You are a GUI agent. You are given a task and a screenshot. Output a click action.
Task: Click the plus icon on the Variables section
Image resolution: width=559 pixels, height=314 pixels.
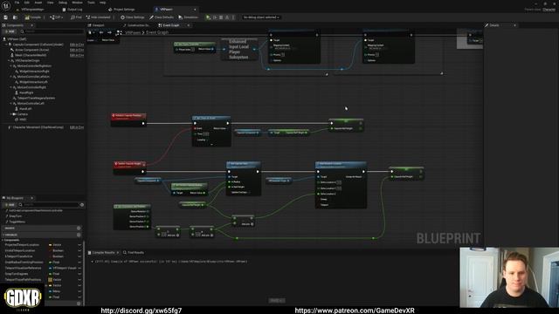pyautogui.click(x=79, y=235)
